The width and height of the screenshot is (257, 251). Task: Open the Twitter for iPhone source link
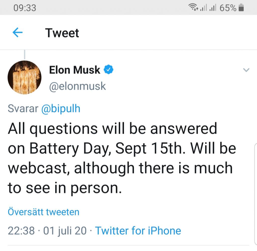point(138,231)
